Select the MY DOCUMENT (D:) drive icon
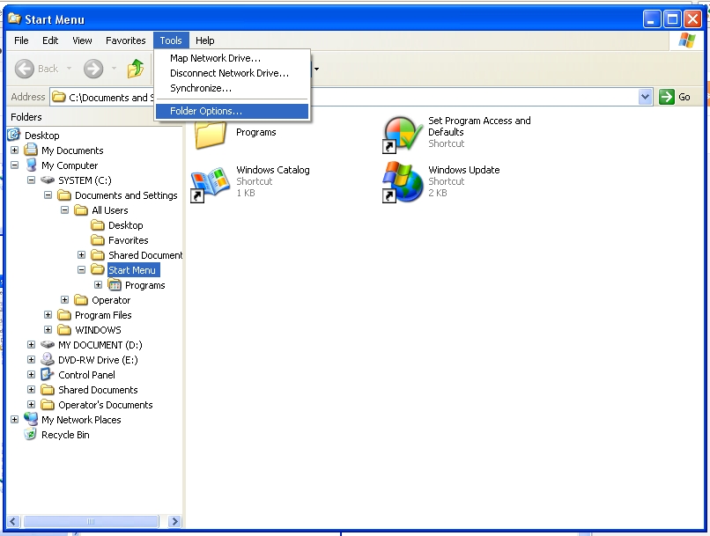The height and width of the screenshot is (536, 710). pos(48,345)
